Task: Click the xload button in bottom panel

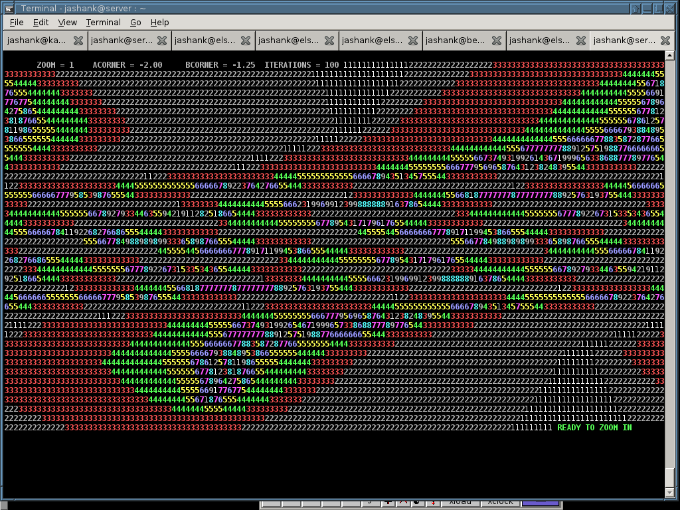Action: [x=460, y=503]
